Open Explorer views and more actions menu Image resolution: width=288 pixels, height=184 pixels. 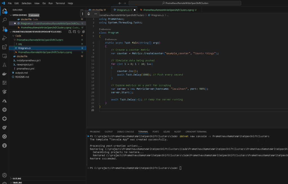82,10
